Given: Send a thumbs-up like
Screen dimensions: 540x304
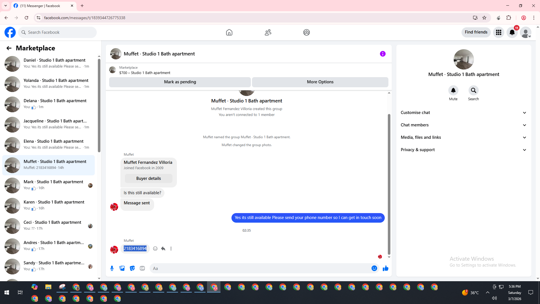Looking at the screenshot, I should click(386, 268).
